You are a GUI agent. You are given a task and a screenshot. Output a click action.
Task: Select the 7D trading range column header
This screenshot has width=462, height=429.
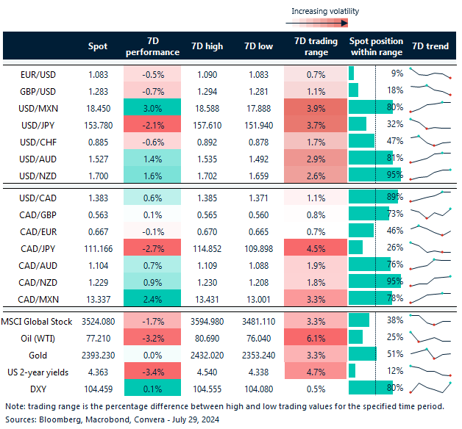[316, 46]
